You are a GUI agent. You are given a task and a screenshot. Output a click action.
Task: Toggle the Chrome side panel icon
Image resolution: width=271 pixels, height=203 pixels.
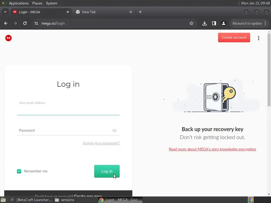(214, 23)
